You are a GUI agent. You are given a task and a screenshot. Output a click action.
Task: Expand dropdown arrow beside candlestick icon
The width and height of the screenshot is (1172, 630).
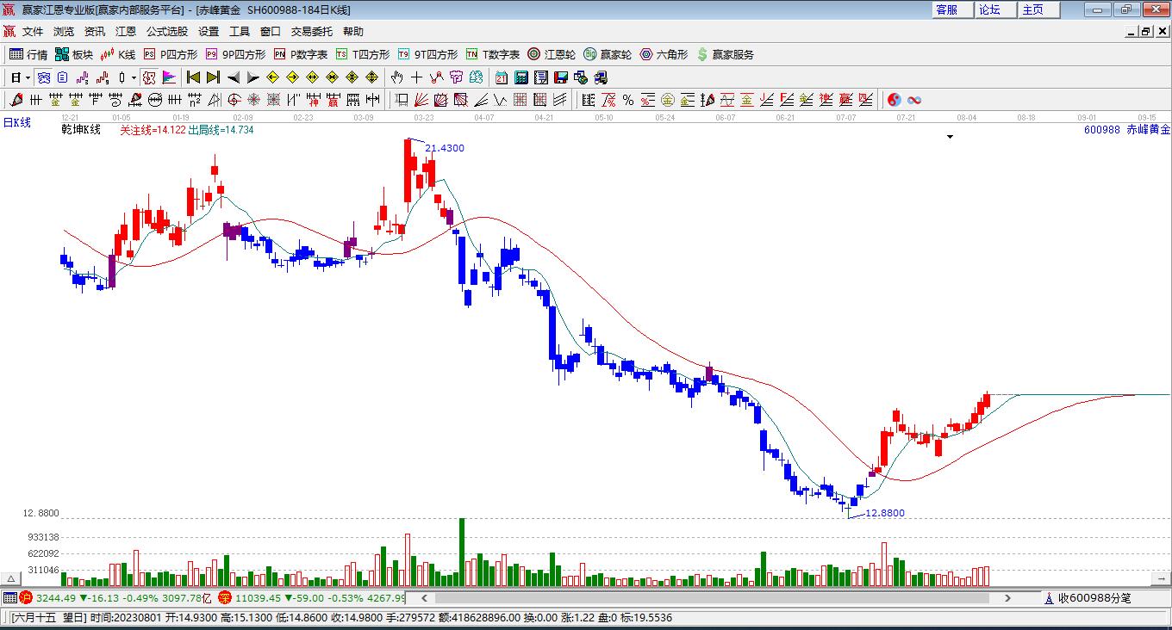[134, 77]
